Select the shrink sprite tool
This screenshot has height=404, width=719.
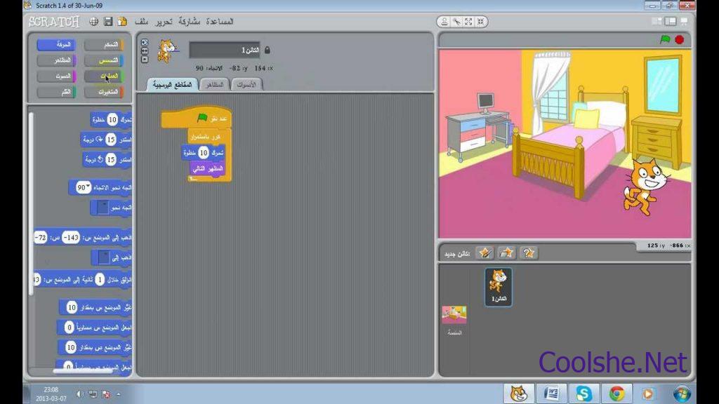click(479, 22)
